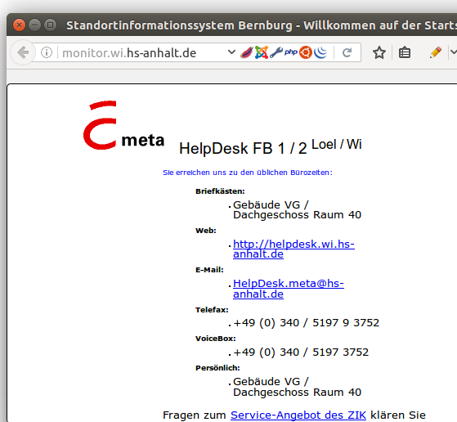457x422 pixels.
Task: Open the http://helpdesk.wi.hs-anhalt.de link
Action: [293, 249]
